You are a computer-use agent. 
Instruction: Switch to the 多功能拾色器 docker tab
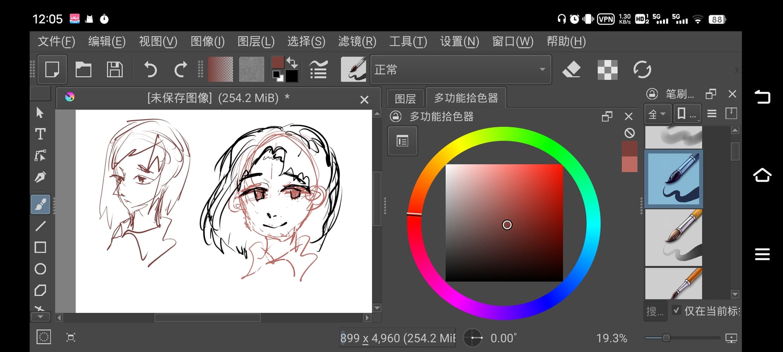click(466, 98)
